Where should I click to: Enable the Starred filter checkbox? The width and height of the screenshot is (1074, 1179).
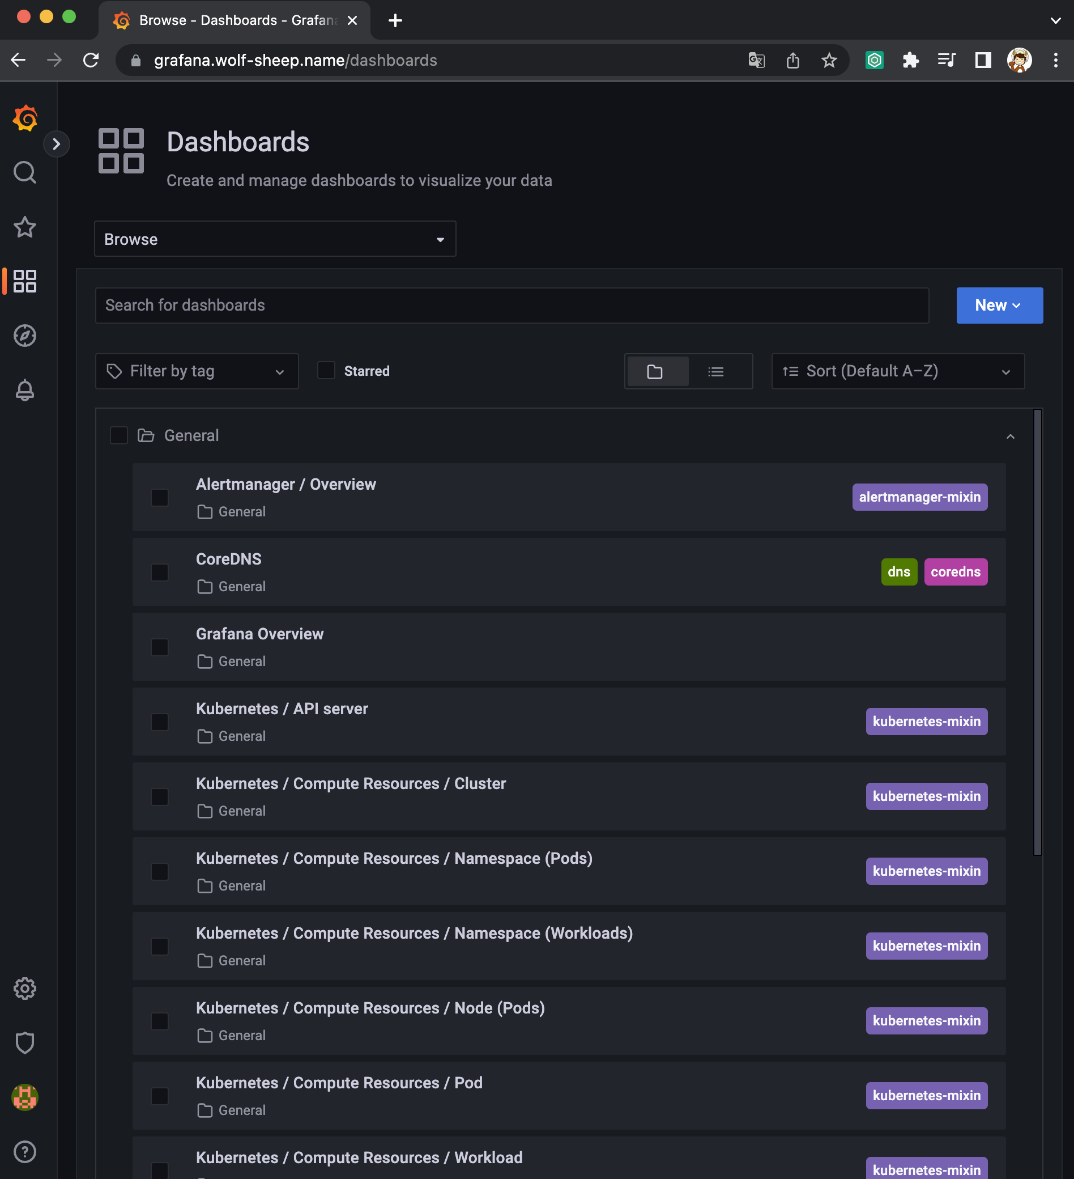click(x=326, y=371)
